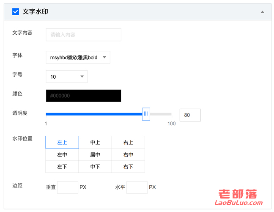Uncheck the 文字水印 checkbox
Image resolution: width=274 pixels, height=212 pixels.
coord(16,11)
